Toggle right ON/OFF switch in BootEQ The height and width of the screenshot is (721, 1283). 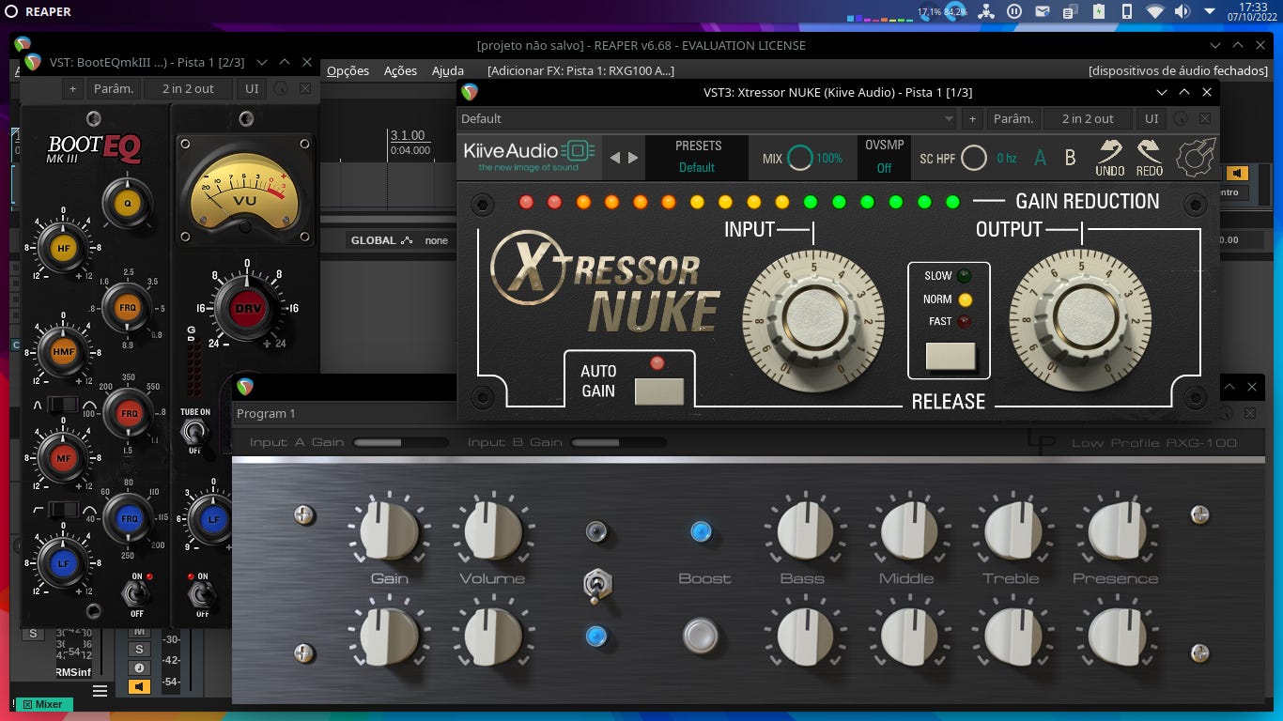click(x=203, y=593)
